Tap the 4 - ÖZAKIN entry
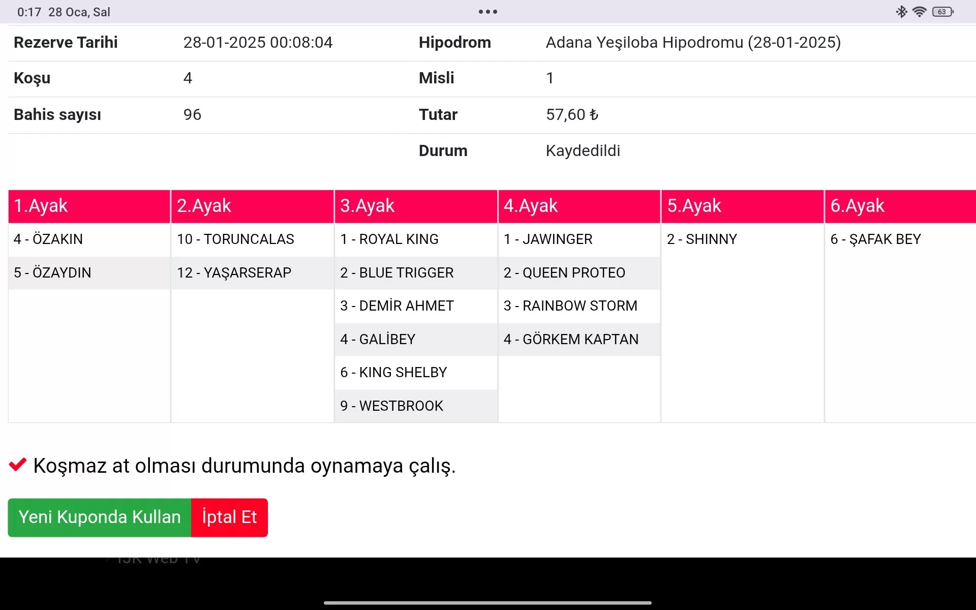 point(48,239)
